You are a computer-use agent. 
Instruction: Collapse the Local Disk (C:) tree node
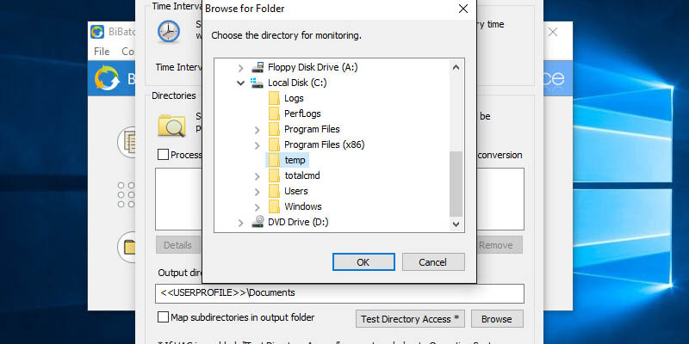(x=240, y=83)
